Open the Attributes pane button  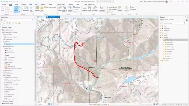point(77,7)
